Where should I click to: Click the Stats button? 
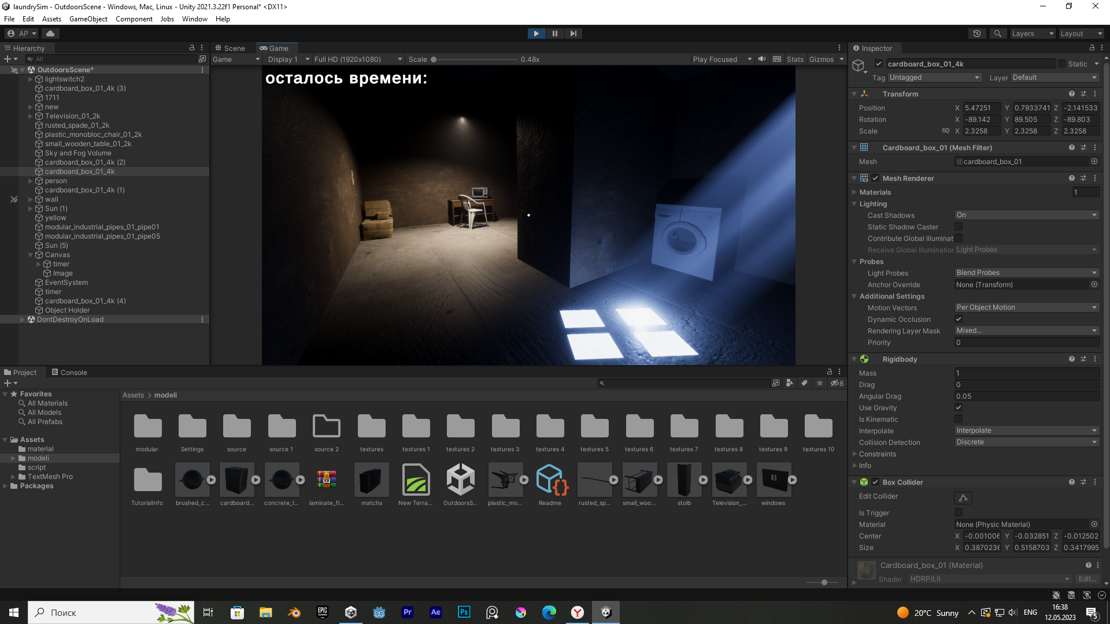795,60
